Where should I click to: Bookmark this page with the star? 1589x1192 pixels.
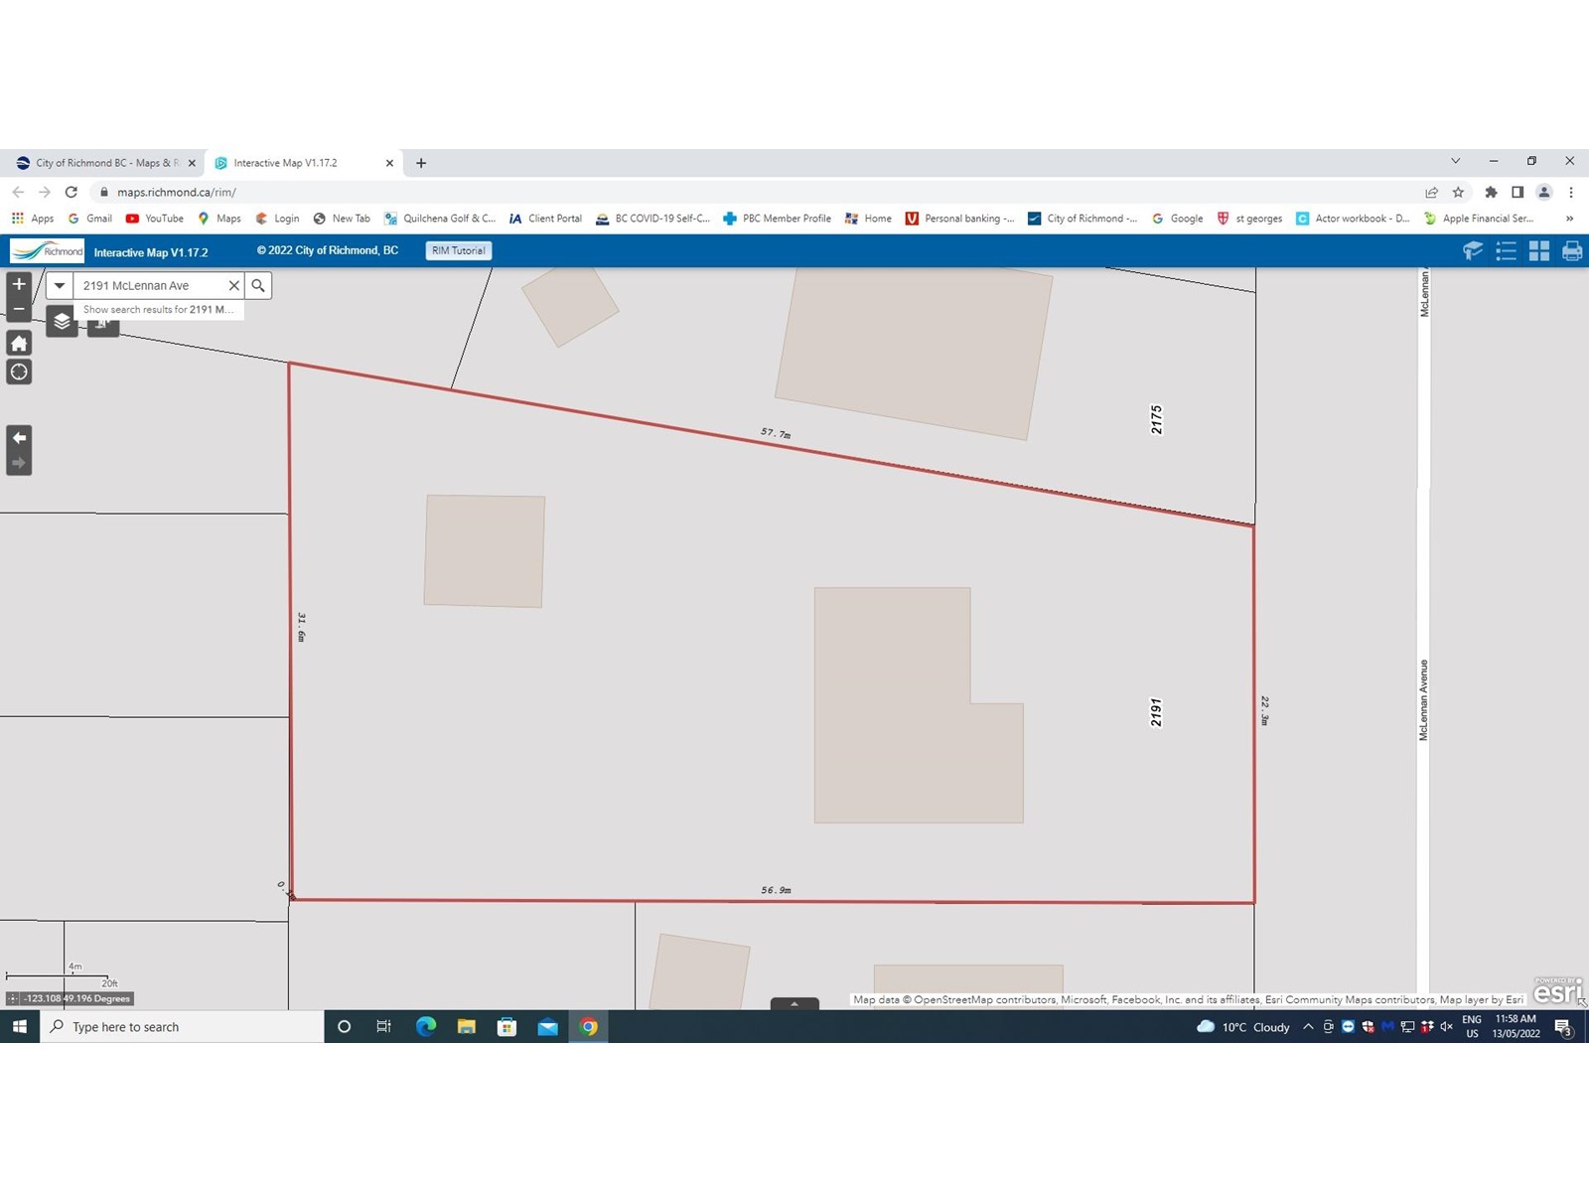1458,192
